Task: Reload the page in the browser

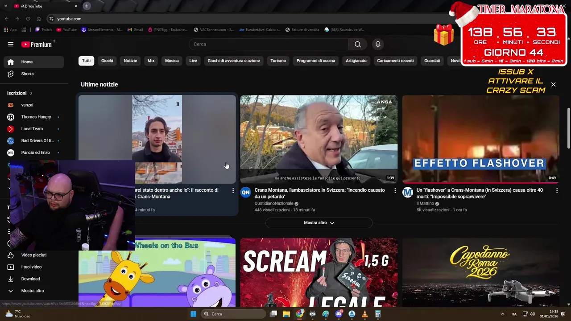Action: 28,19
